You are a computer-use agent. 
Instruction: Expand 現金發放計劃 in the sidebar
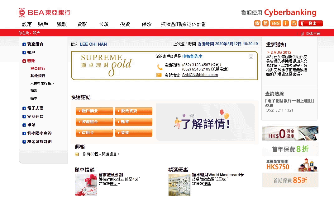point(37,142)
